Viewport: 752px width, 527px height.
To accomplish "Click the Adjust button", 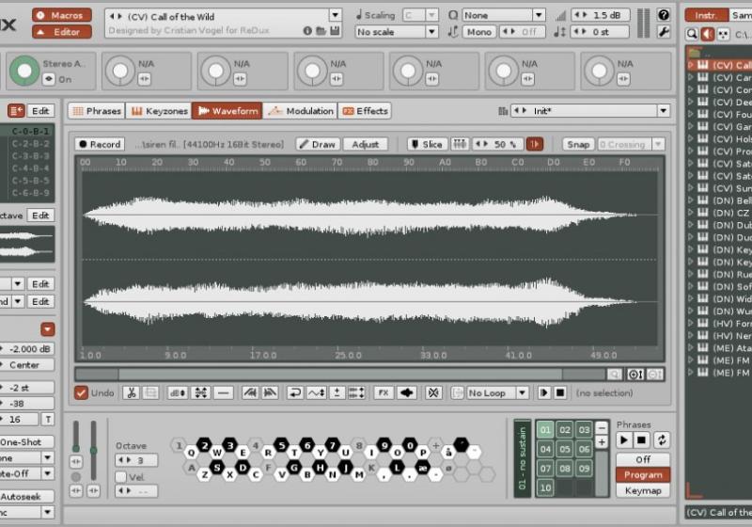I will pyautogui.click(x=365, y=144).
